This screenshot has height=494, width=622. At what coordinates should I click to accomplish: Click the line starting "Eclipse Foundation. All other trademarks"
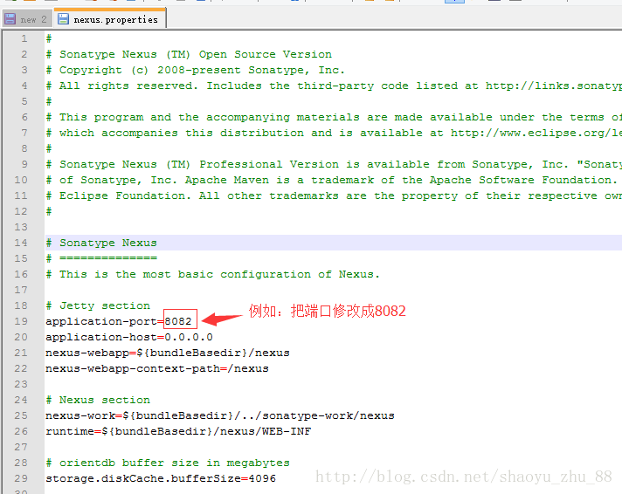[334, 196]
